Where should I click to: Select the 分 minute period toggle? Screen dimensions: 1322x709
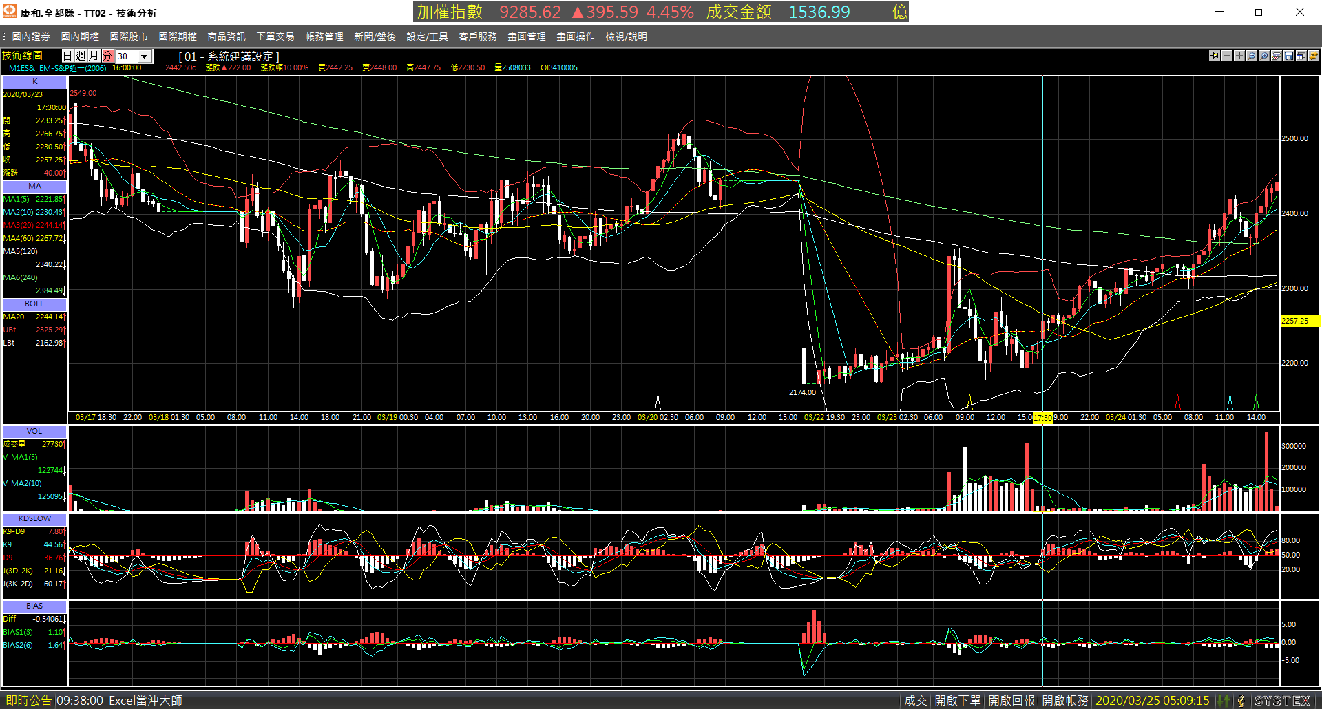tap(107, 56)
